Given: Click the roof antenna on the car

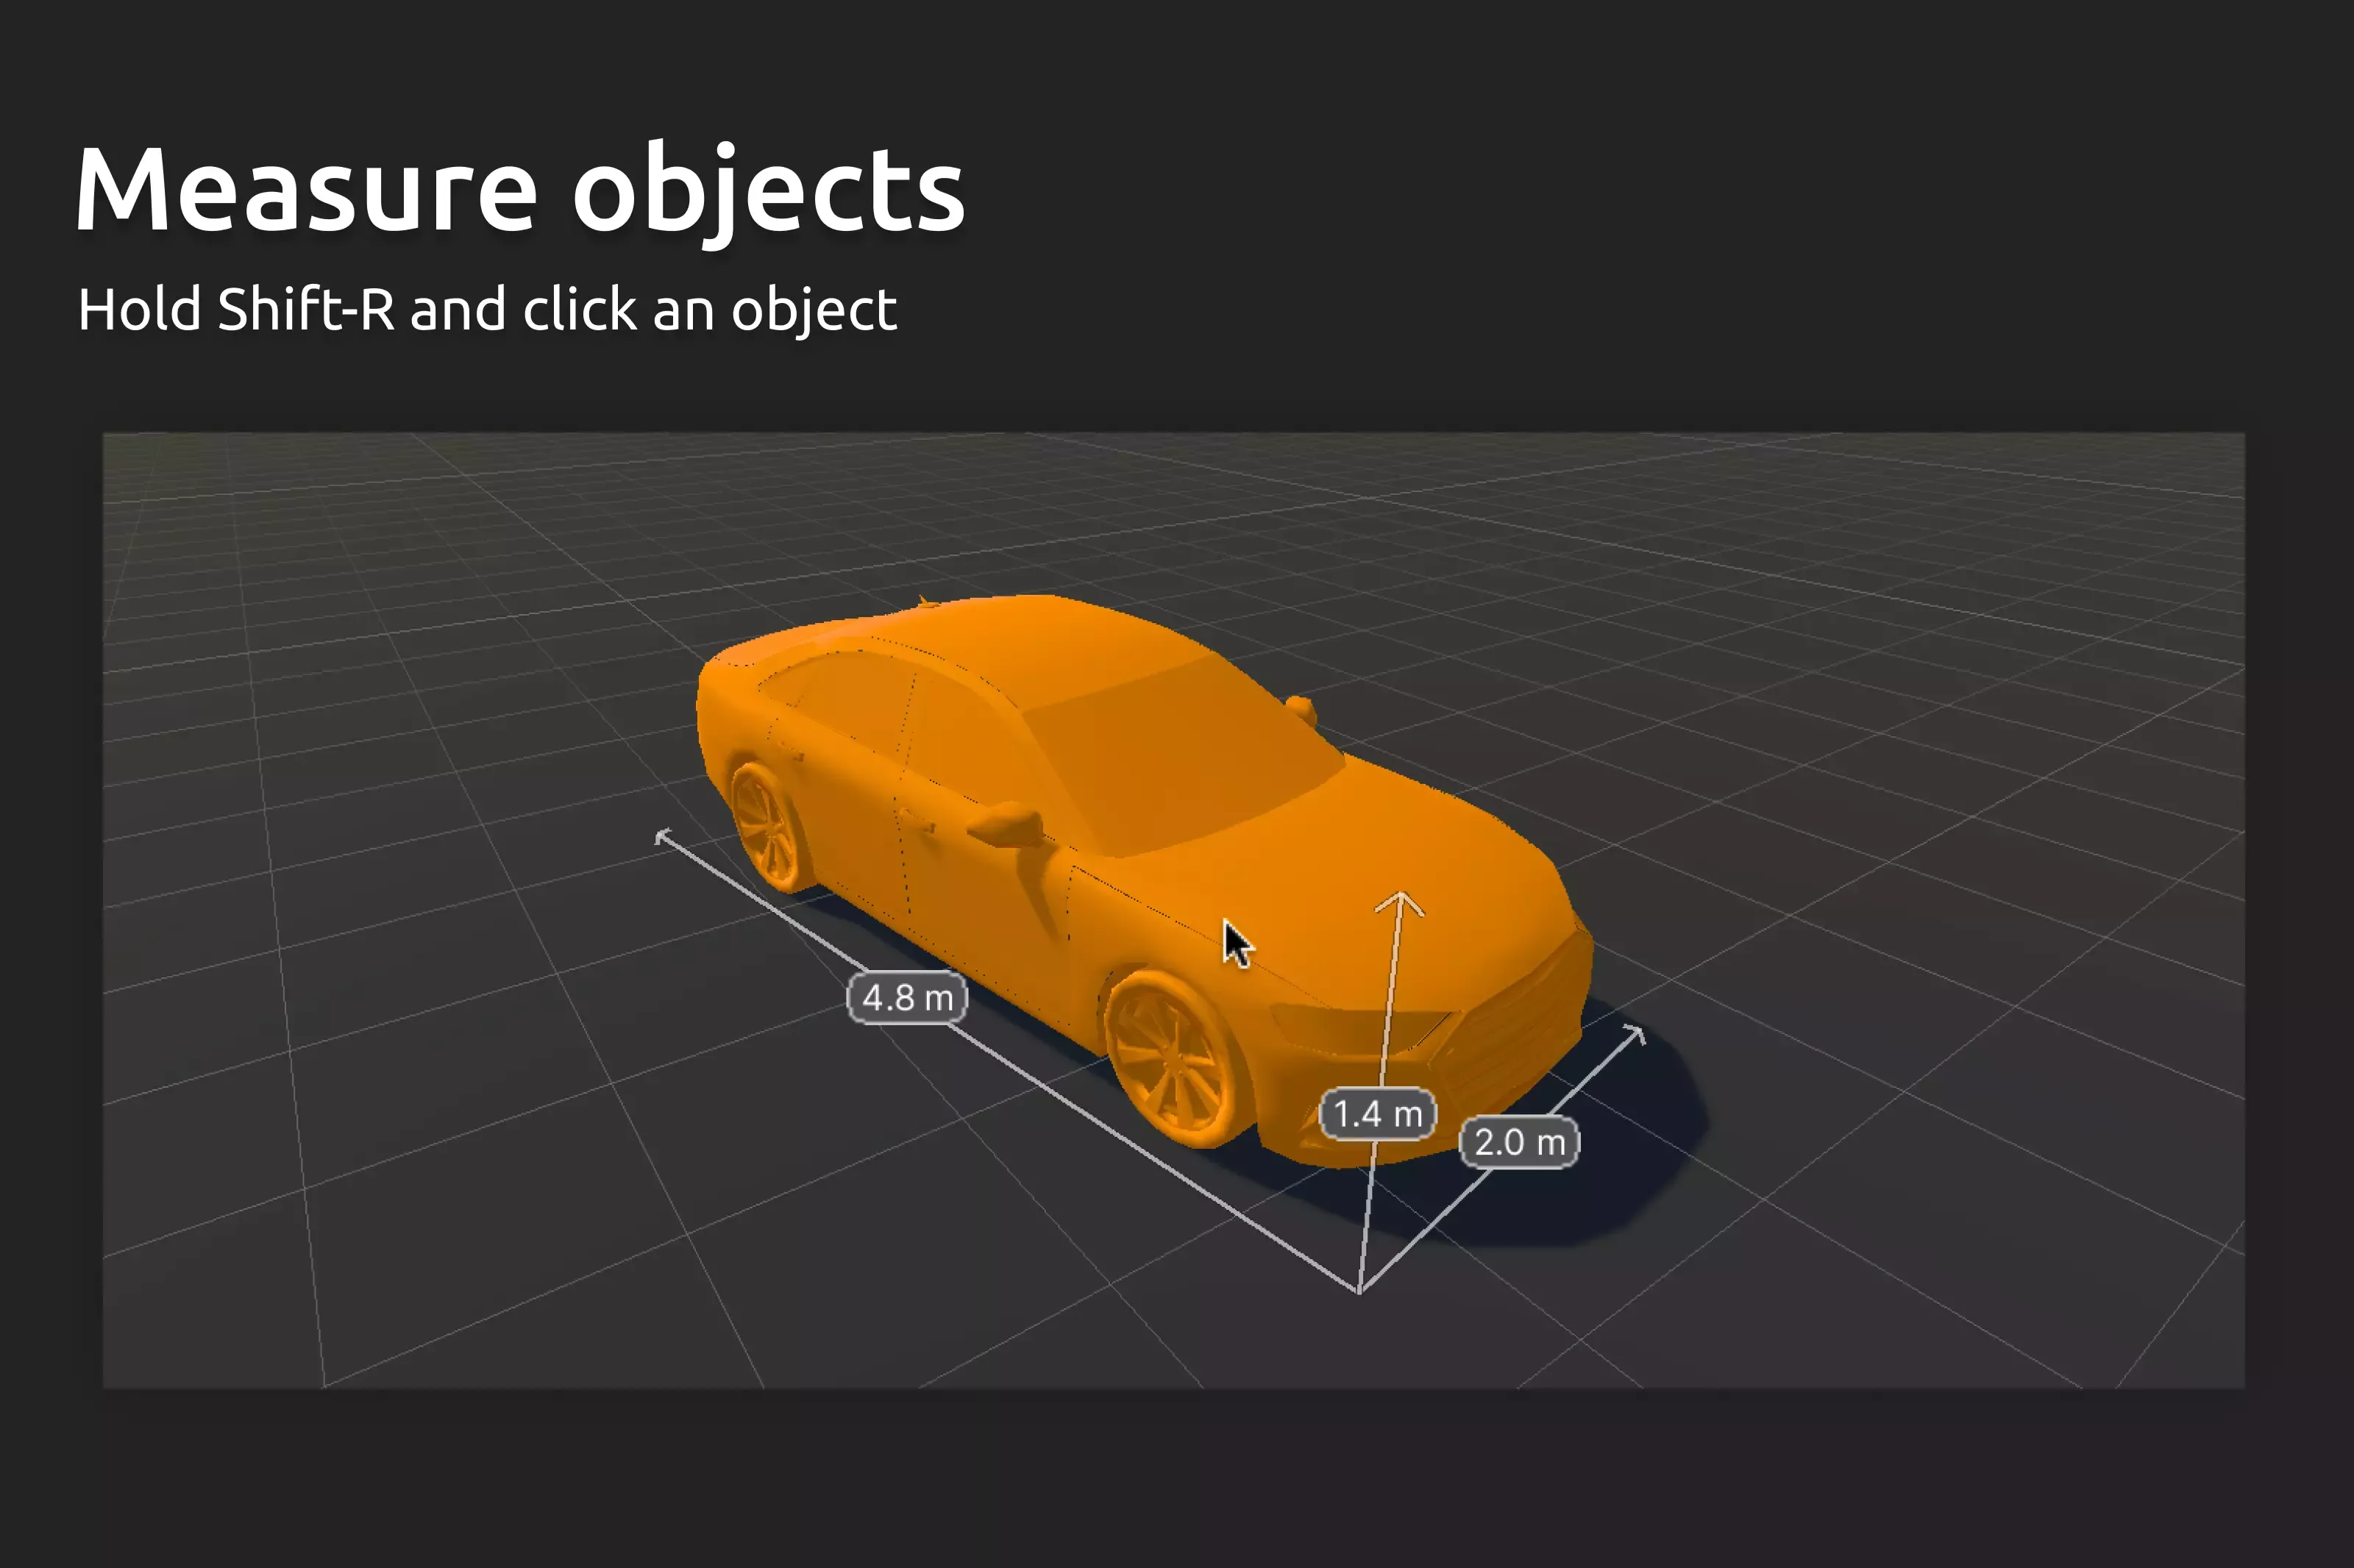Looking at the screenshot, I should pos(924,601).
